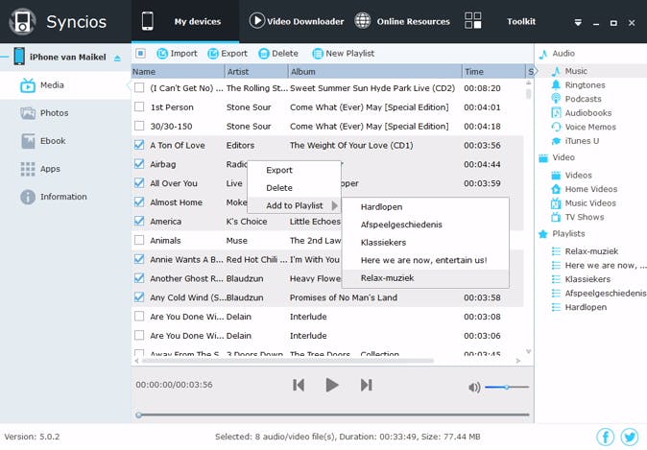Uncheck the Airbag song
This screenshot has height=450, width=647.
[x=139, y=164]
